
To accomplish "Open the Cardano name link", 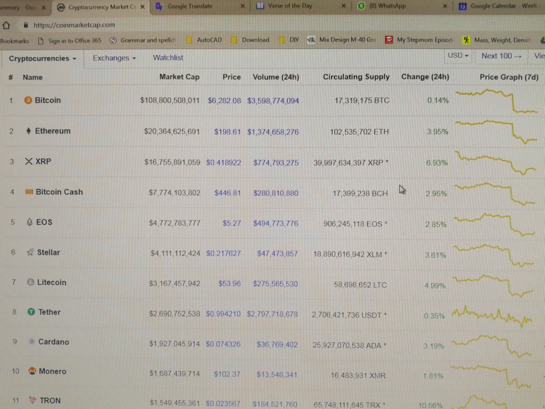I will pos(54,342).
